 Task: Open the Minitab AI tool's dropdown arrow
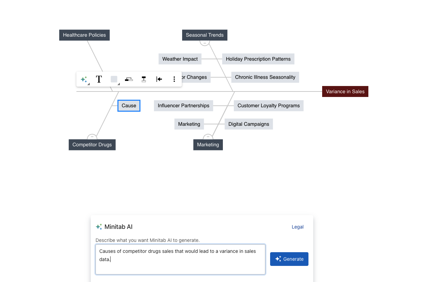(x=89, y=84)
